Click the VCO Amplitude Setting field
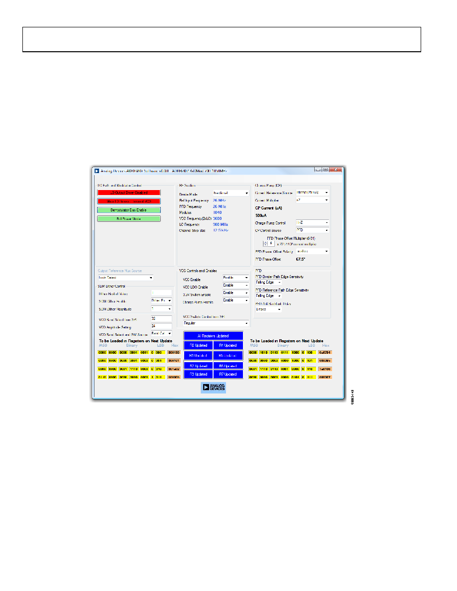457x591 pixels. [161, 326]
